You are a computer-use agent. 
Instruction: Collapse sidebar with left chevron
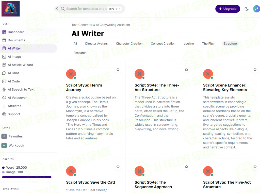[x=57, y=9]
